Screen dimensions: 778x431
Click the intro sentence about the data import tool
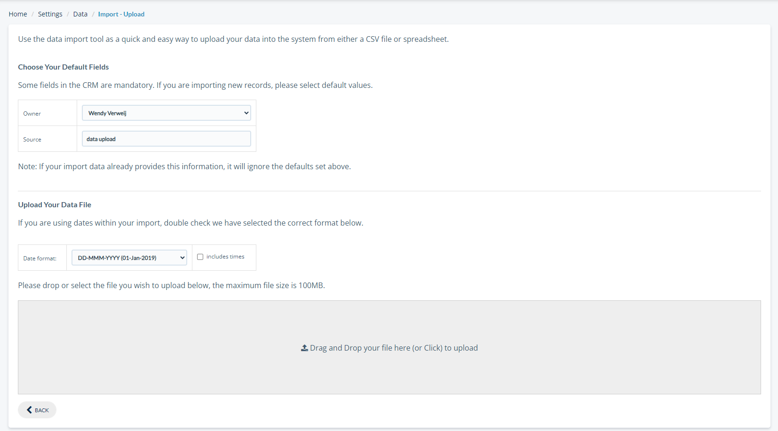(x=233, y=39)
